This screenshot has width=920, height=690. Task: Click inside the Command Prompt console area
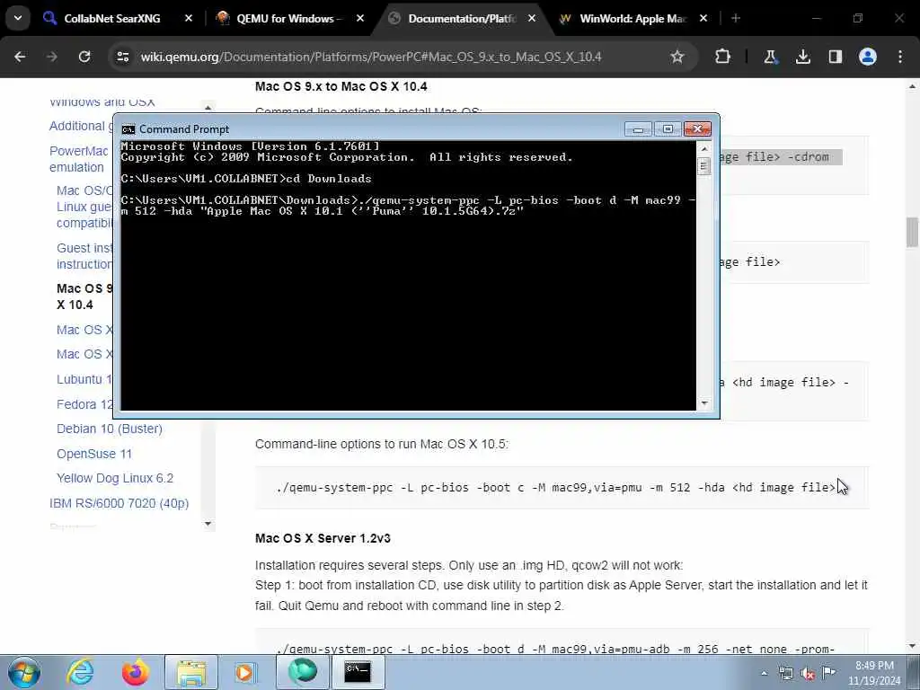point(409,276)
